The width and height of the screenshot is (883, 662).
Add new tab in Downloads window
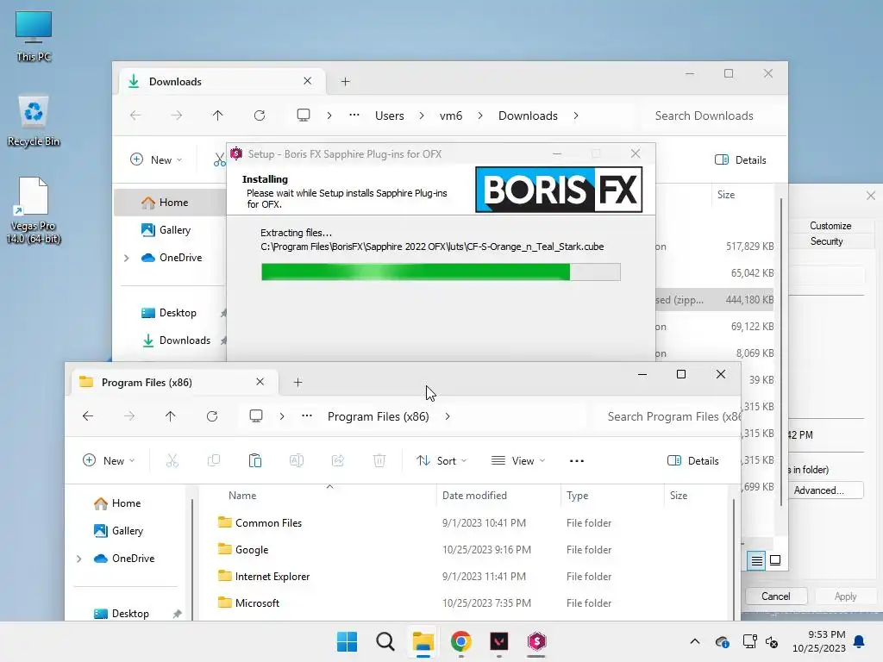tap(345, 82)
